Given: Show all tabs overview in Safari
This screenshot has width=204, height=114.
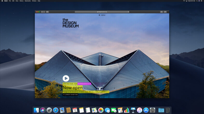Looking at the screenshot, I should click(x=165, y=12).
